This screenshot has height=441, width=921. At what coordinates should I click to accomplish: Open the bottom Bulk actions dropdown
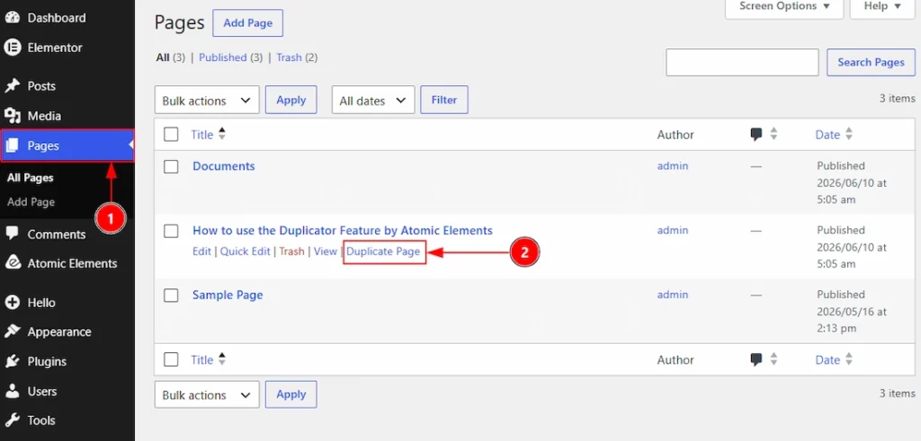tap(207, 394)
